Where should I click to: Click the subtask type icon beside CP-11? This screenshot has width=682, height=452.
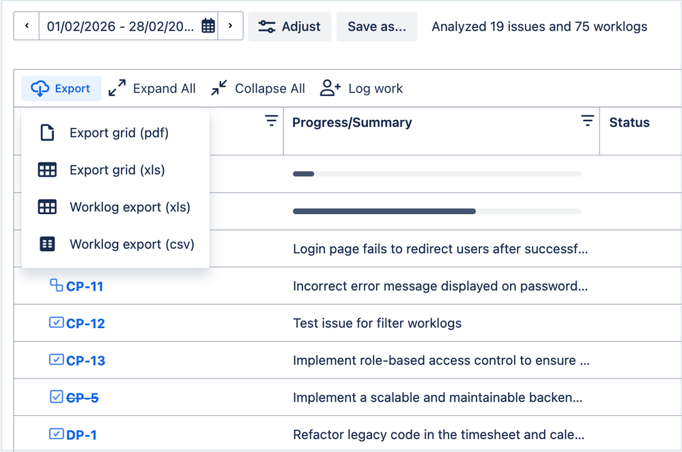coord(57,286)
